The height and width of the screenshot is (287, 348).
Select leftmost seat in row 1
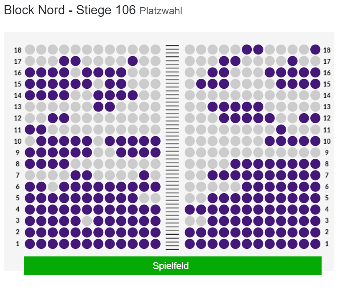coord(30,244)
